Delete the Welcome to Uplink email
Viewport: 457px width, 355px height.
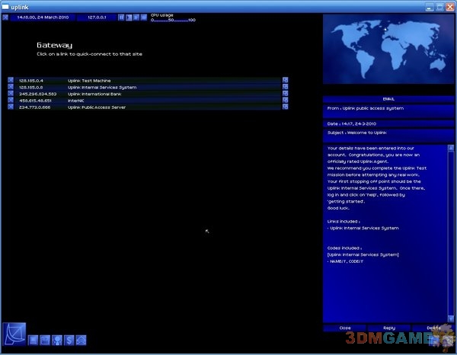433,328
